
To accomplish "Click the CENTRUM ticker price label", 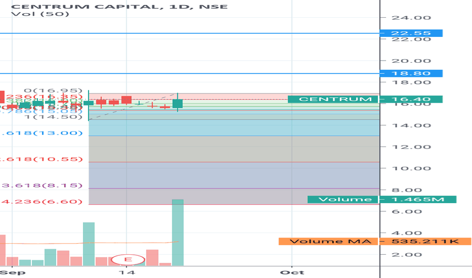I will [x=333, y=99].
